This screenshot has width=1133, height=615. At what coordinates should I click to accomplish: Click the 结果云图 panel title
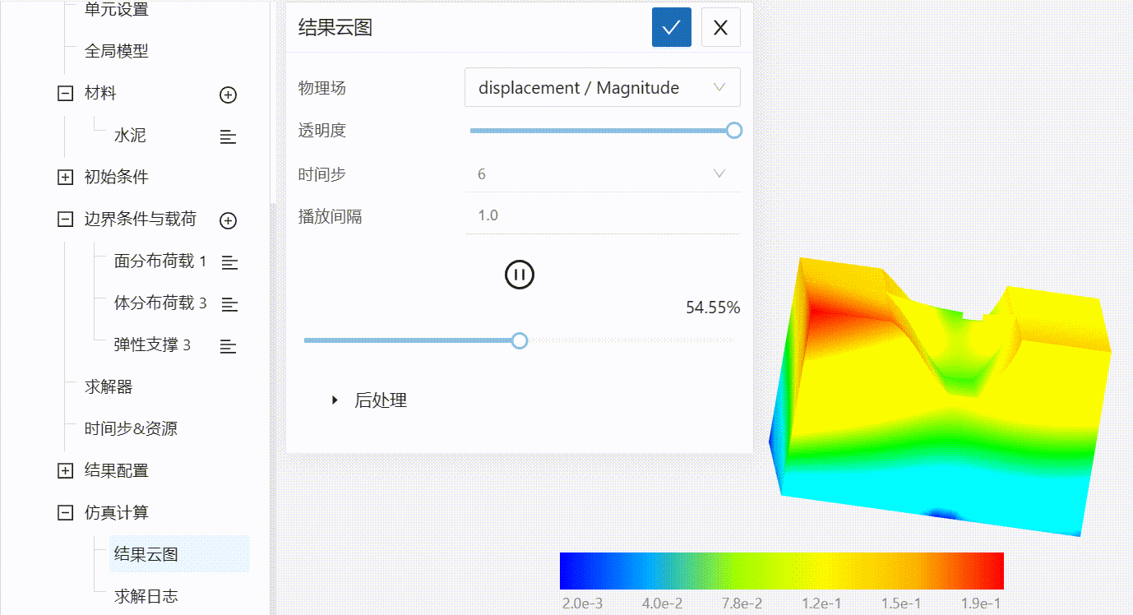(335, 27)
